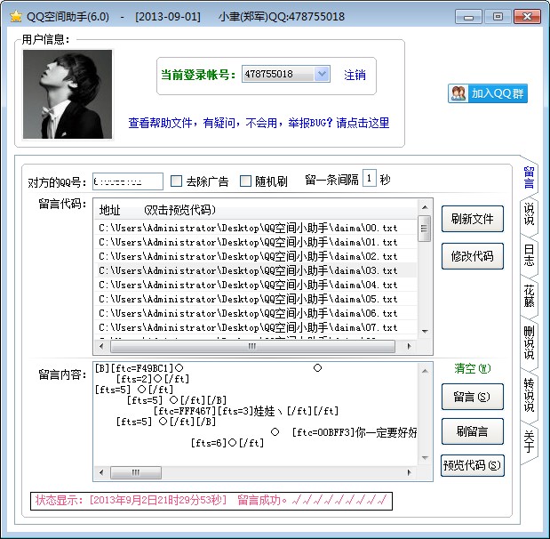Click the 留言(S) button

[x=472, y=397]
